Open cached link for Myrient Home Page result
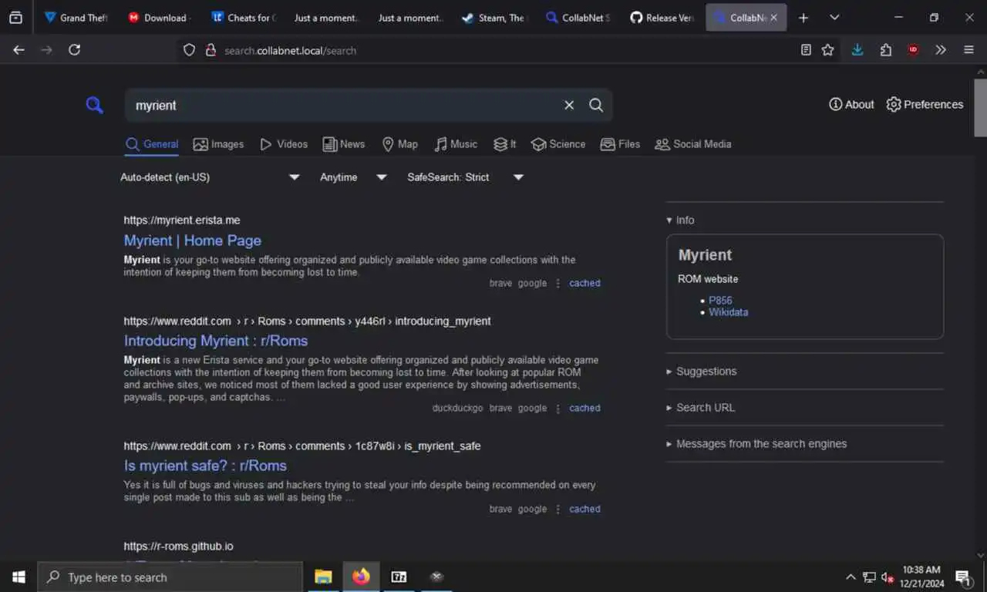The width and height of the screenshot is (987, 592). tap(584, 283)
